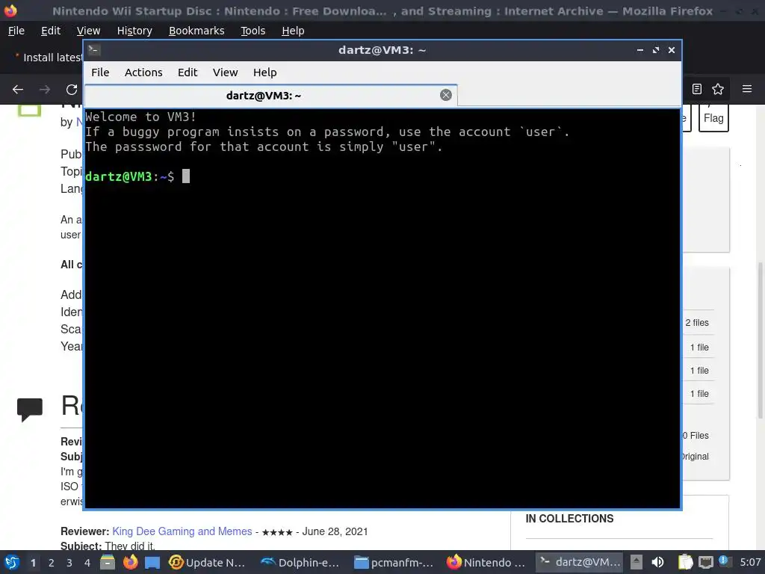The image size is (765, 574).
Task: Open Firefox hamburger application menu
Action: [747, 89]
